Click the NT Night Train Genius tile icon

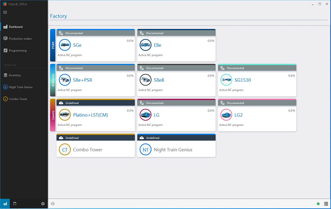tap(145, 150)
